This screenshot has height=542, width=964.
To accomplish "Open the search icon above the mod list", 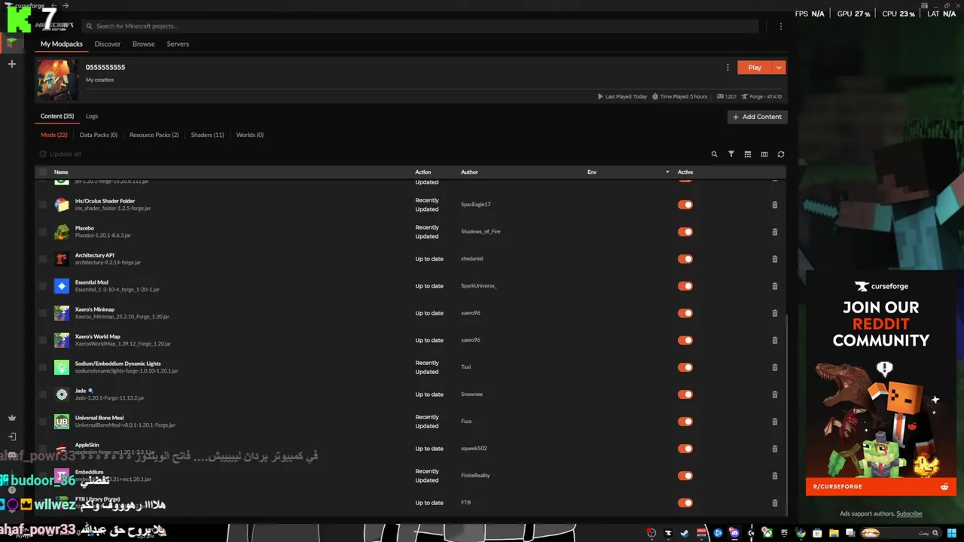I will [714, 154].
